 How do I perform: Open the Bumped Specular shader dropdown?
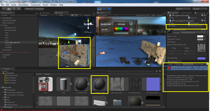tap(193, 33)
